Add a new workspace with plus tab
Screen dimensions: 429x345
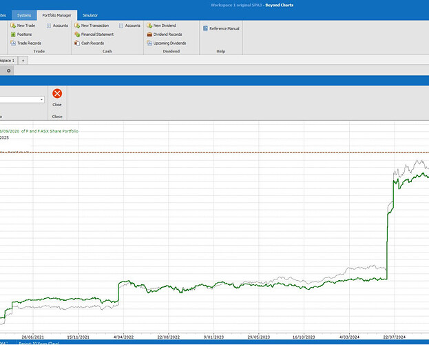click(x=23, y=61)
